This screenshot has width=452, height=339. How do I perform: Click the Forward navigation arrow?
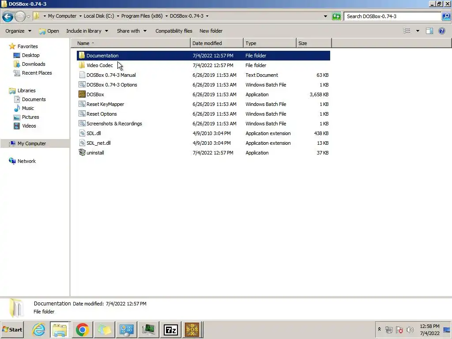point(20,16)
